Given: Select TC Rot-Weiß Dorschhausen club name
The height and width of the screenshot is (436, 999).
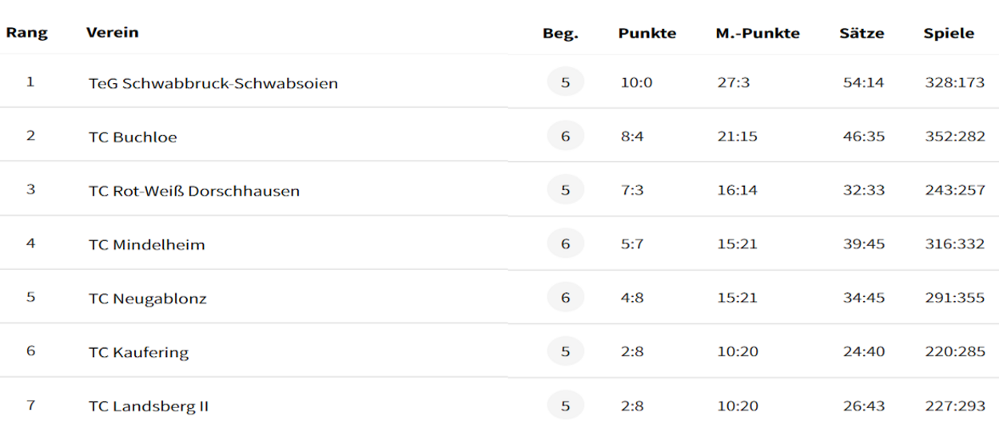Looking at the screenshot, I should click(x=194, y=191).
